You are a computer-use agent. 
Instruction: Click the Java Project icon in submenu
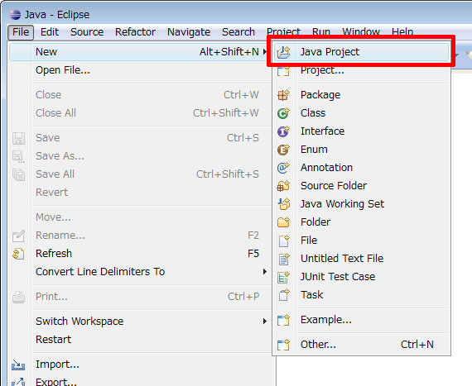(x=283, y=52)
